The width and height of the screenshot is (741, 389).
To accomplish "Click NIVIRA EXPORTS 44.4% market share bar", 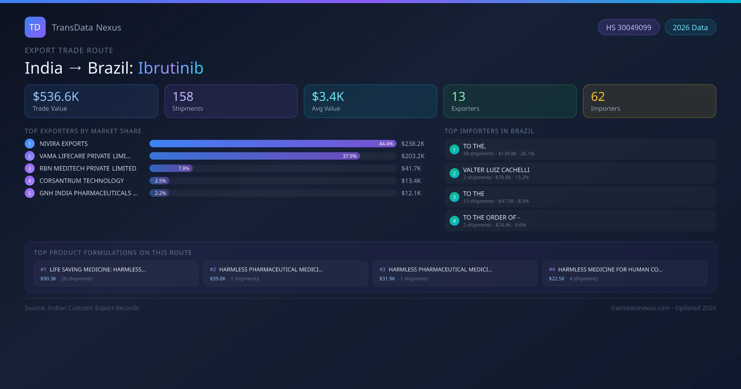I will (x=272, y=144).
